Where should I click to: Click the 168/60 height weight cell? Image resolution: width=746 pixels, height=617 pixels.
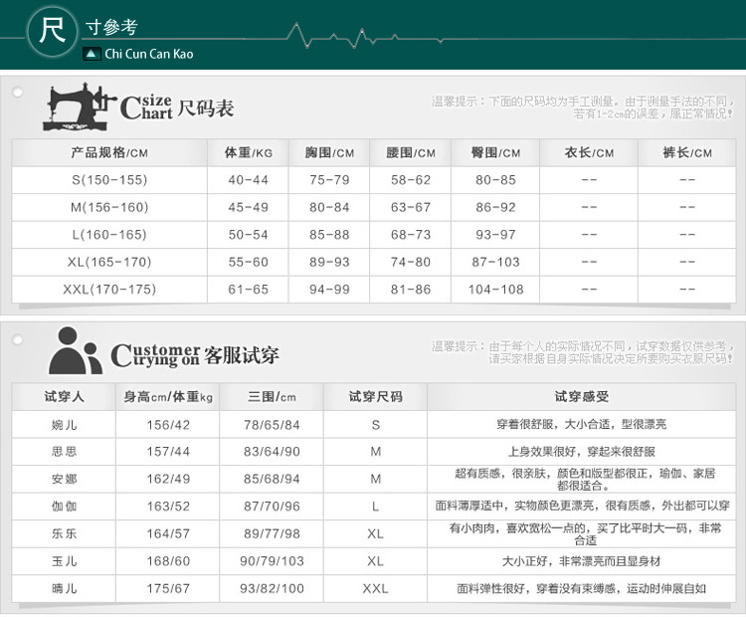pyautogui.click(x=168, y=561)
